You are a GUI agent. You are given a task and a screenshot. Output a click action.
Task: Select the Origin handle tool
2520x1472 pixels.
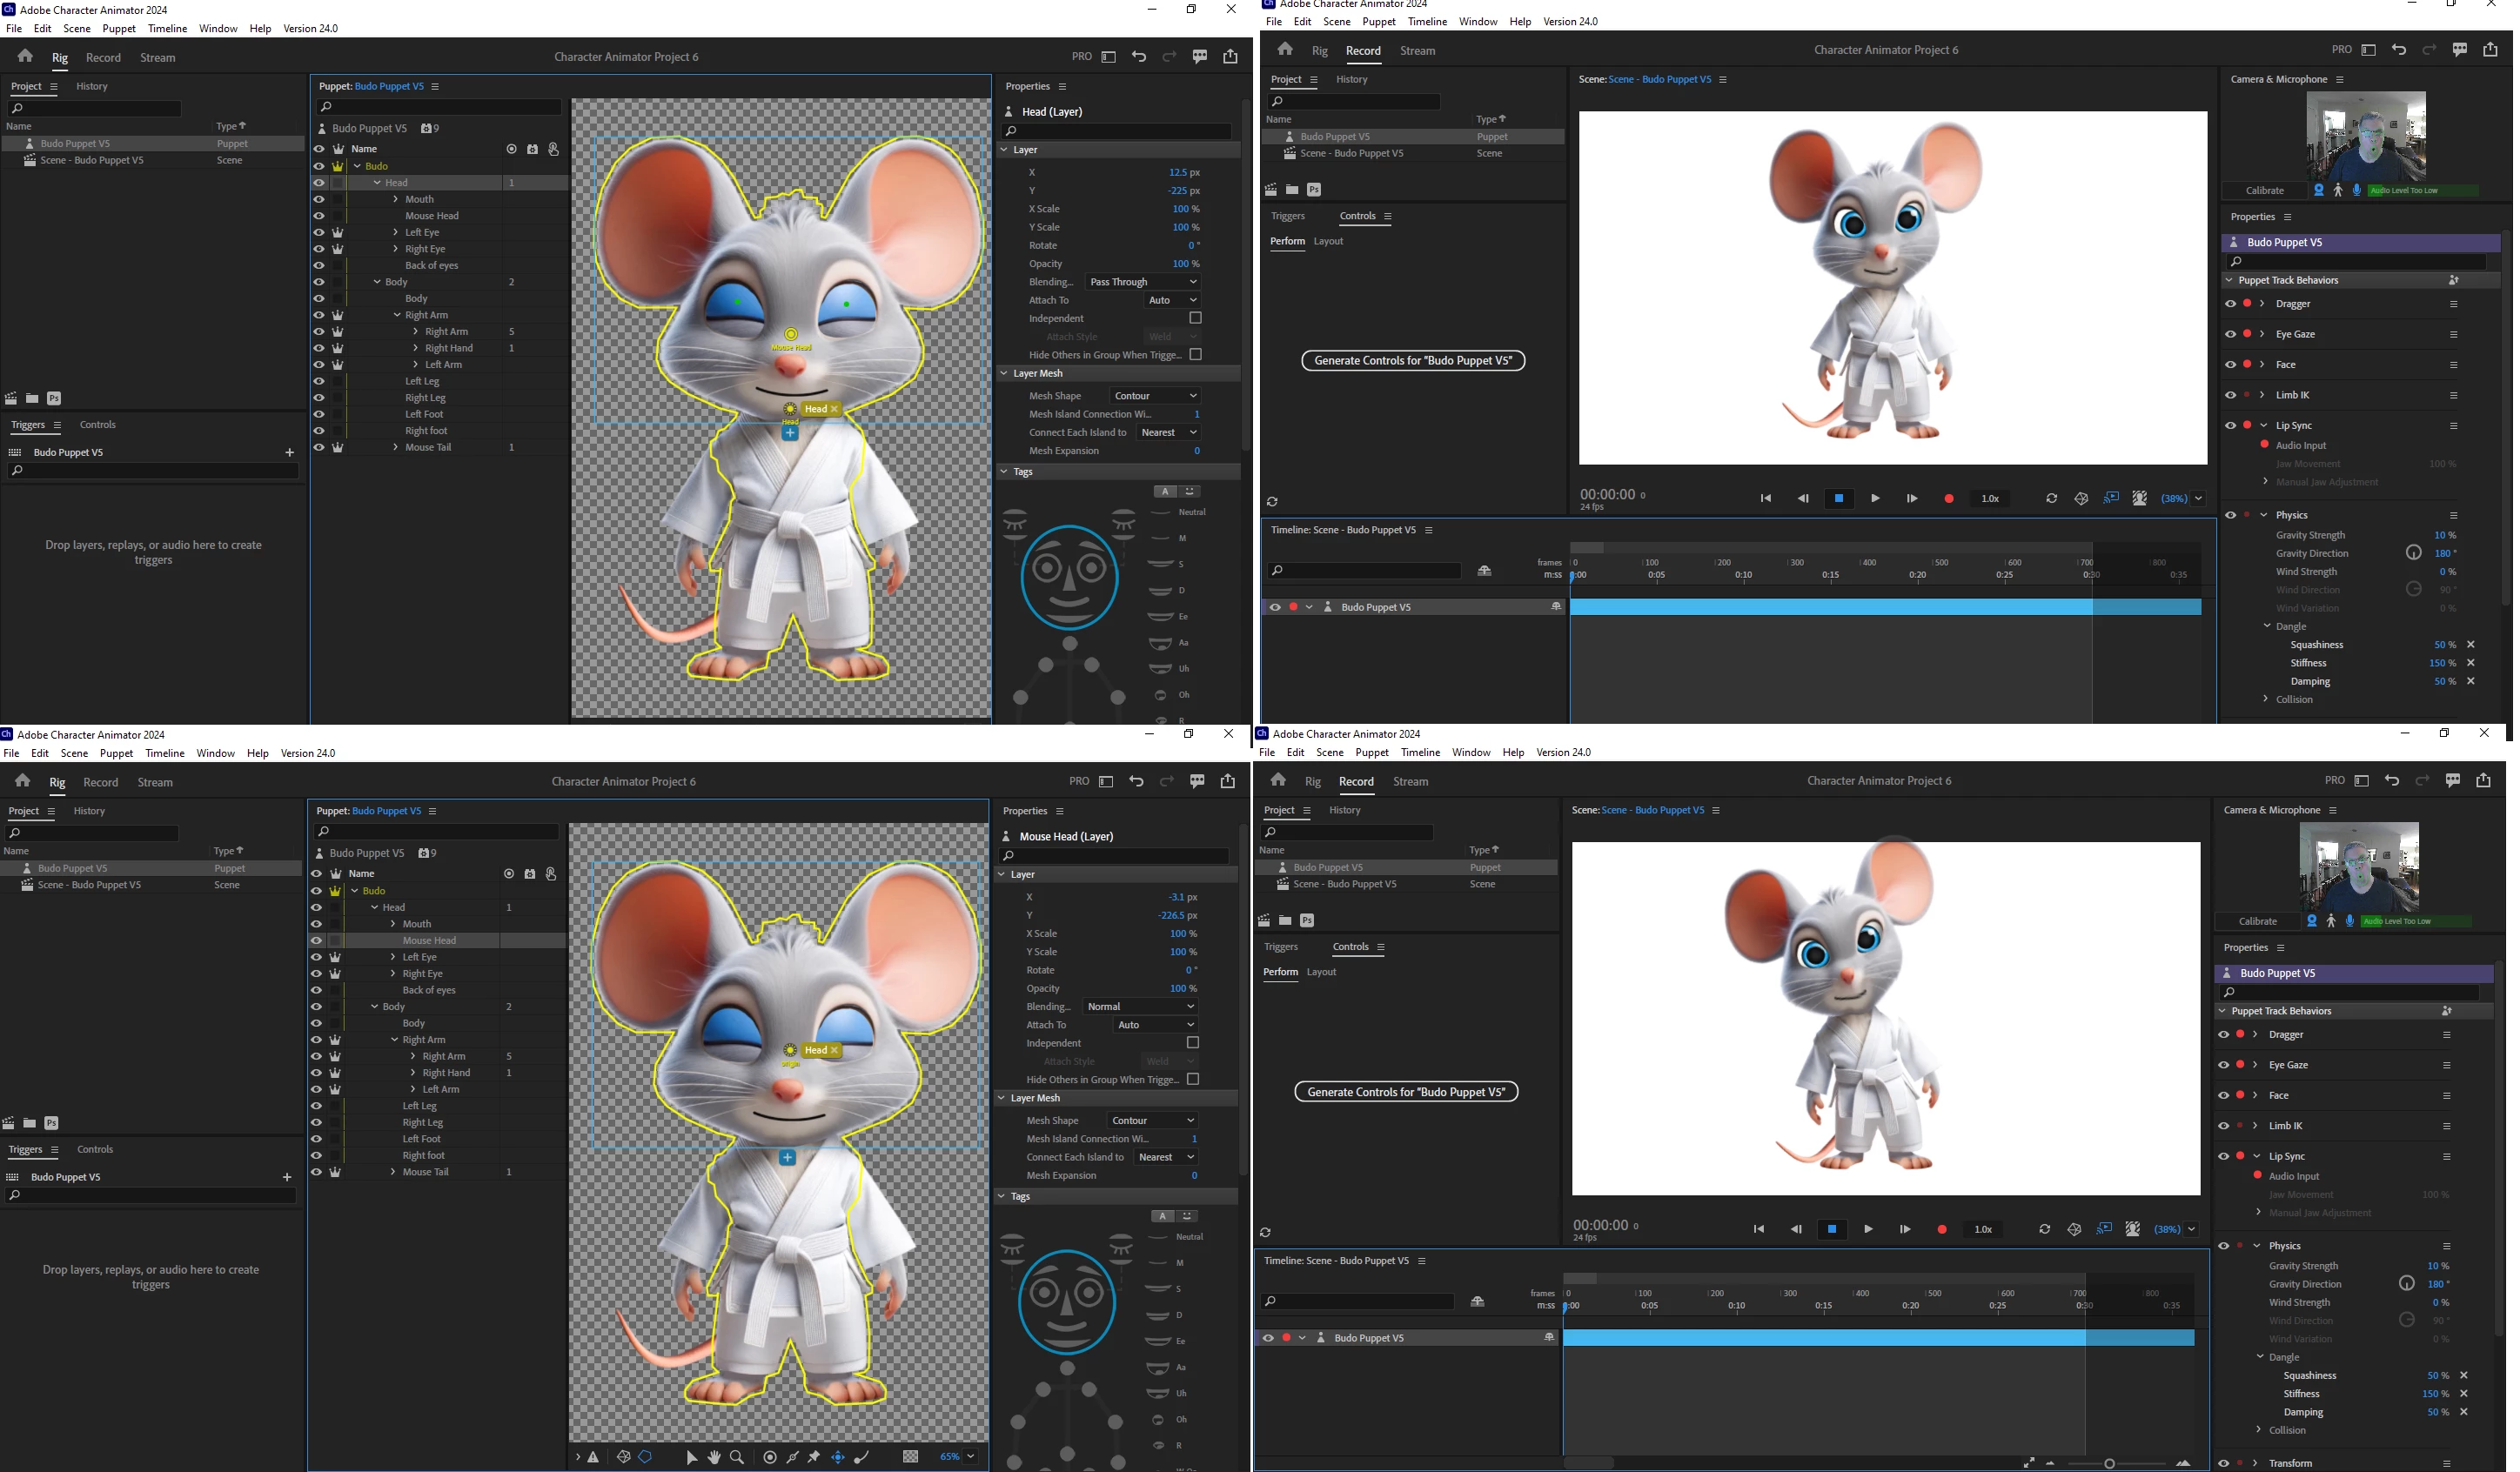[770, 1457]
